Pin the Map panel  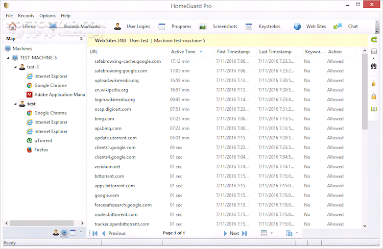pyautogui.click(x=81, y=39)
